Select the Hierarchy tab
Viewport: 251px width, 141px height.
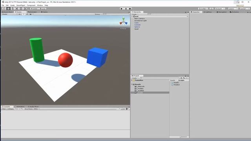click(137, 12)
